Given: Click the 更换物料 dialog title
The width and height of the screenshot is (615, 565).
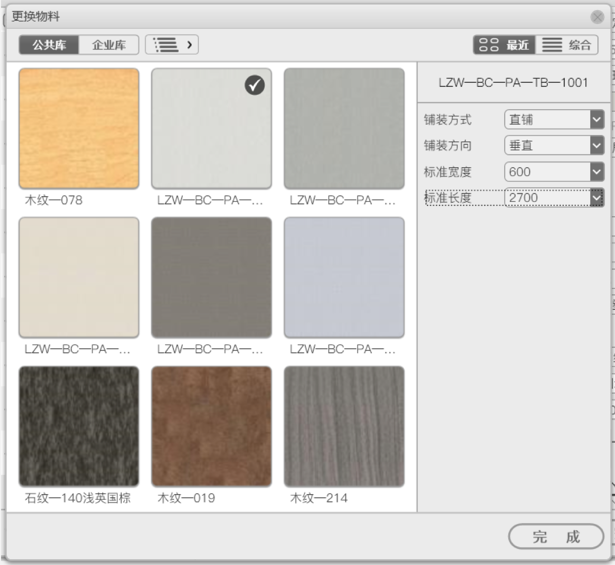Looking at the screenshot, I should (36, 17).
